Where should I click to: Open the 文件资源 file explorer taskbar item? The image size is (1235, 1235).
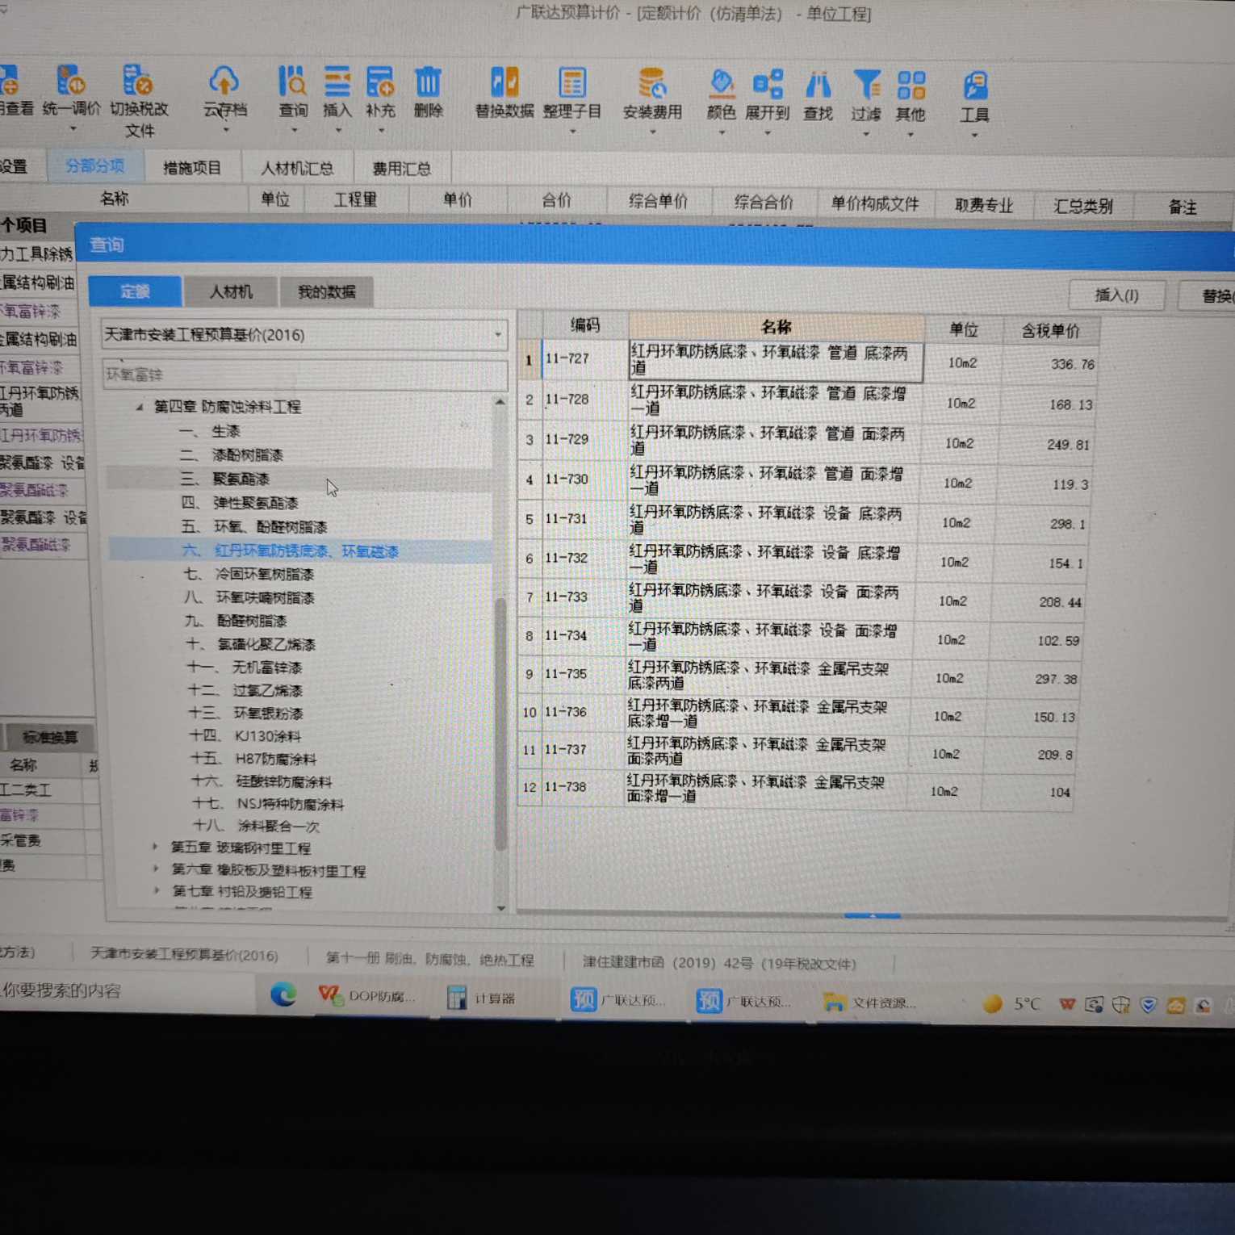click(870, 1003)
